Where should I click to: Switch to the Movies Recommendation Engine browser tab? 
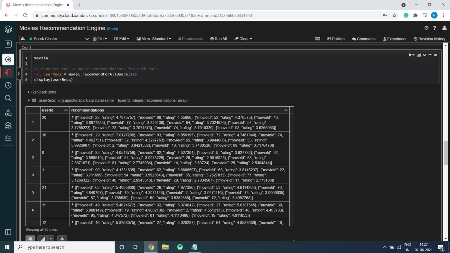tap(38, 5)
